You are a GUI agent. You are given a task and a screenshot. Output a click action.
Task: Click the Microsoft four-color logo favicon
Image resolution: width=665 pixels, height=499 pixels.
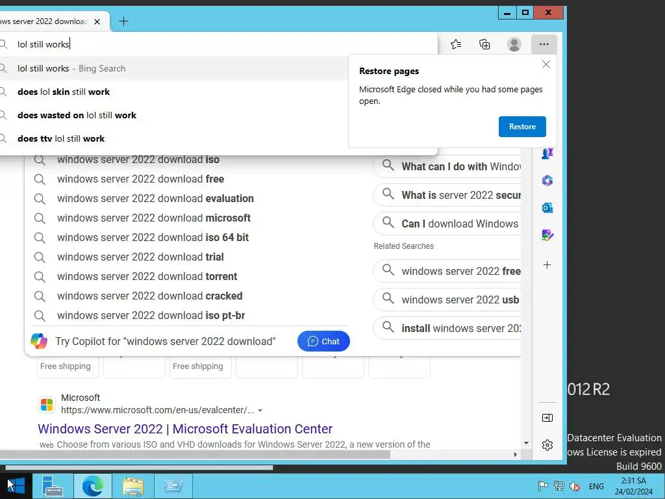(47, 404)
